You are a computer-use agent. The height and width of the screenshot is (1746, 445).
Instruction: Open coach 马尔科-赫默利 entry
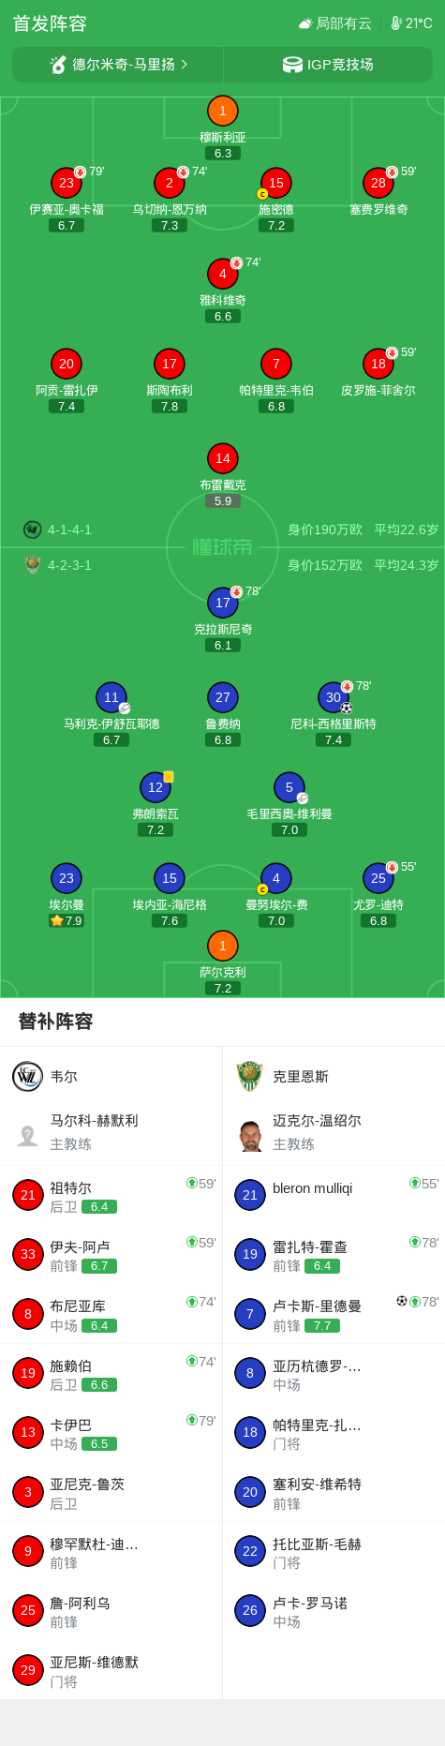[111, 1132]
